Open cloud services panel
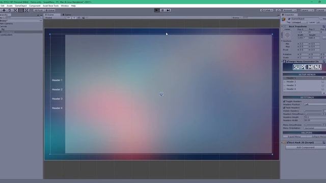 point(278,10)
